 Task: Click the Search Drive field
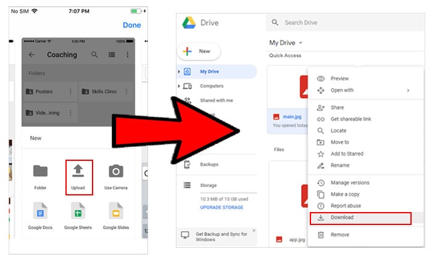pos(345,23)
